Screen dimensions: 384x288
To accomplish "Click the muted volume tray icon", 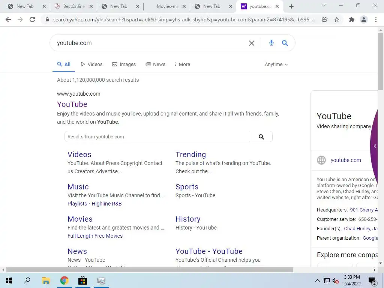I will 336,280.
